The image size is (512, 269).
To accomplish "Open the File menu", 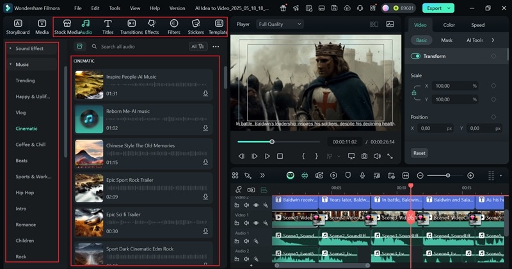I will (77, 8).
